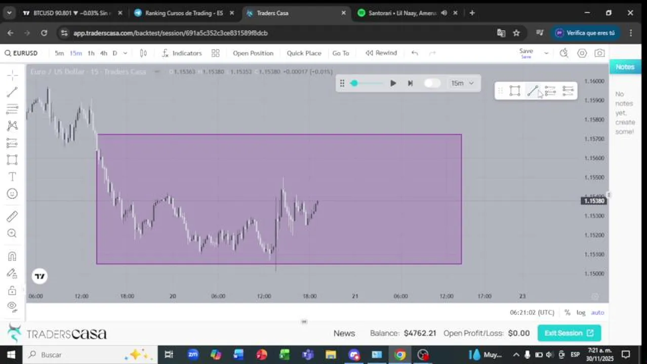Step forward one candle in replay
Viewport: 647px width, 364px height.
coord(410,83)
